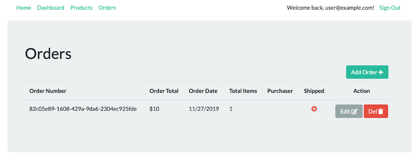The width and height of the screenshot is (418, 159).
Task: Open the Products navigation link
Action: (82, 8)
